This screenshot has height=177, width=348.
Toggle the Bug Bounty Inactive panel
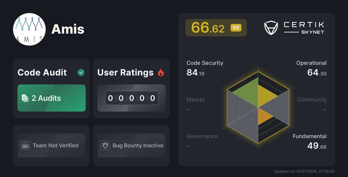click(x=131, y=146)
